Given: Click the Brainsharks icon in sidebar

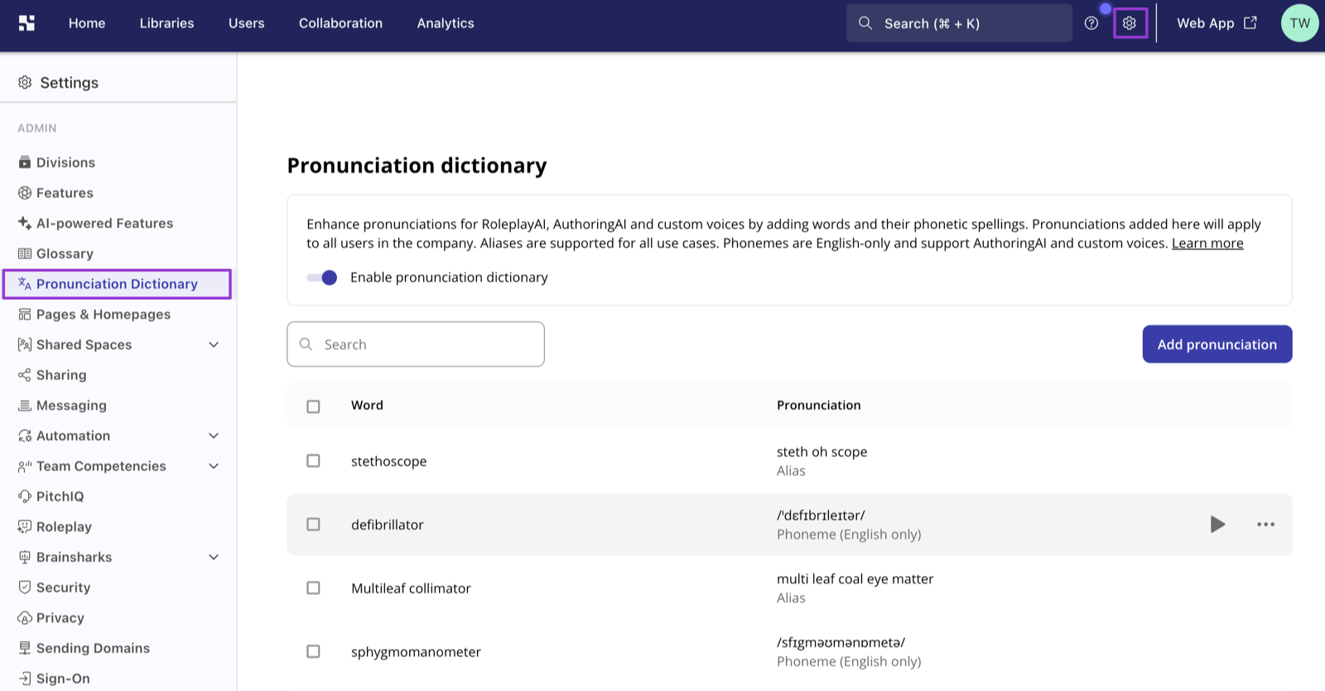Looking at the screenshot, I should [x=25, y=557].
